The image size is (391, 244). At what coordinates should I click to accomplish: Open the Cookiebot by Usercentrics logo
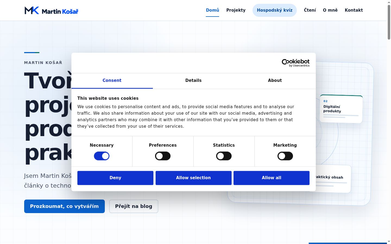click(x=295, y=63)
